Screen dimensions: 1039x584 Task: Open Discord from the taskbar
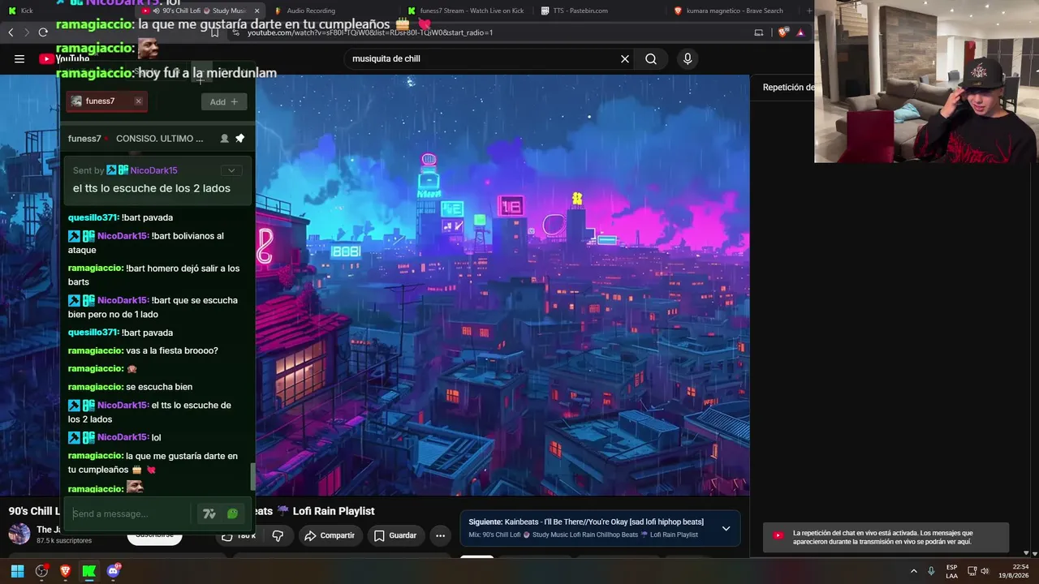tap(113, 571)
